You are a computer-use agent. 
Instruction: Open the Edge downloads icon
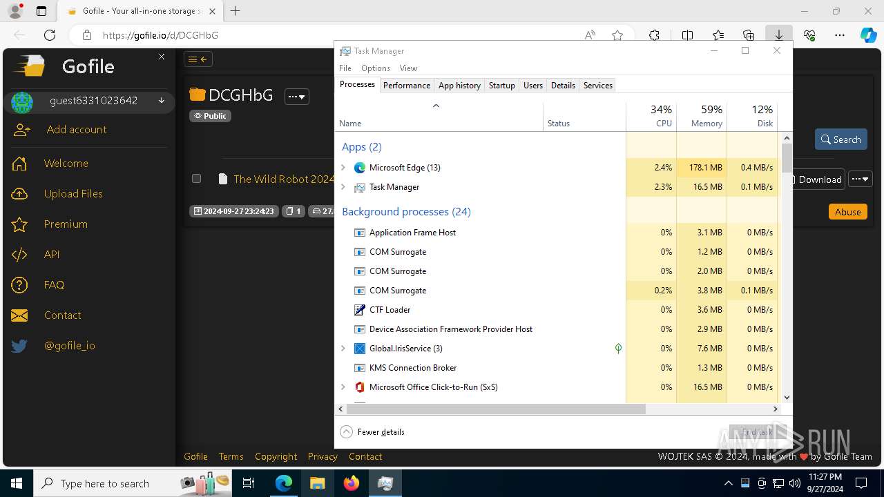click(778, 35)
